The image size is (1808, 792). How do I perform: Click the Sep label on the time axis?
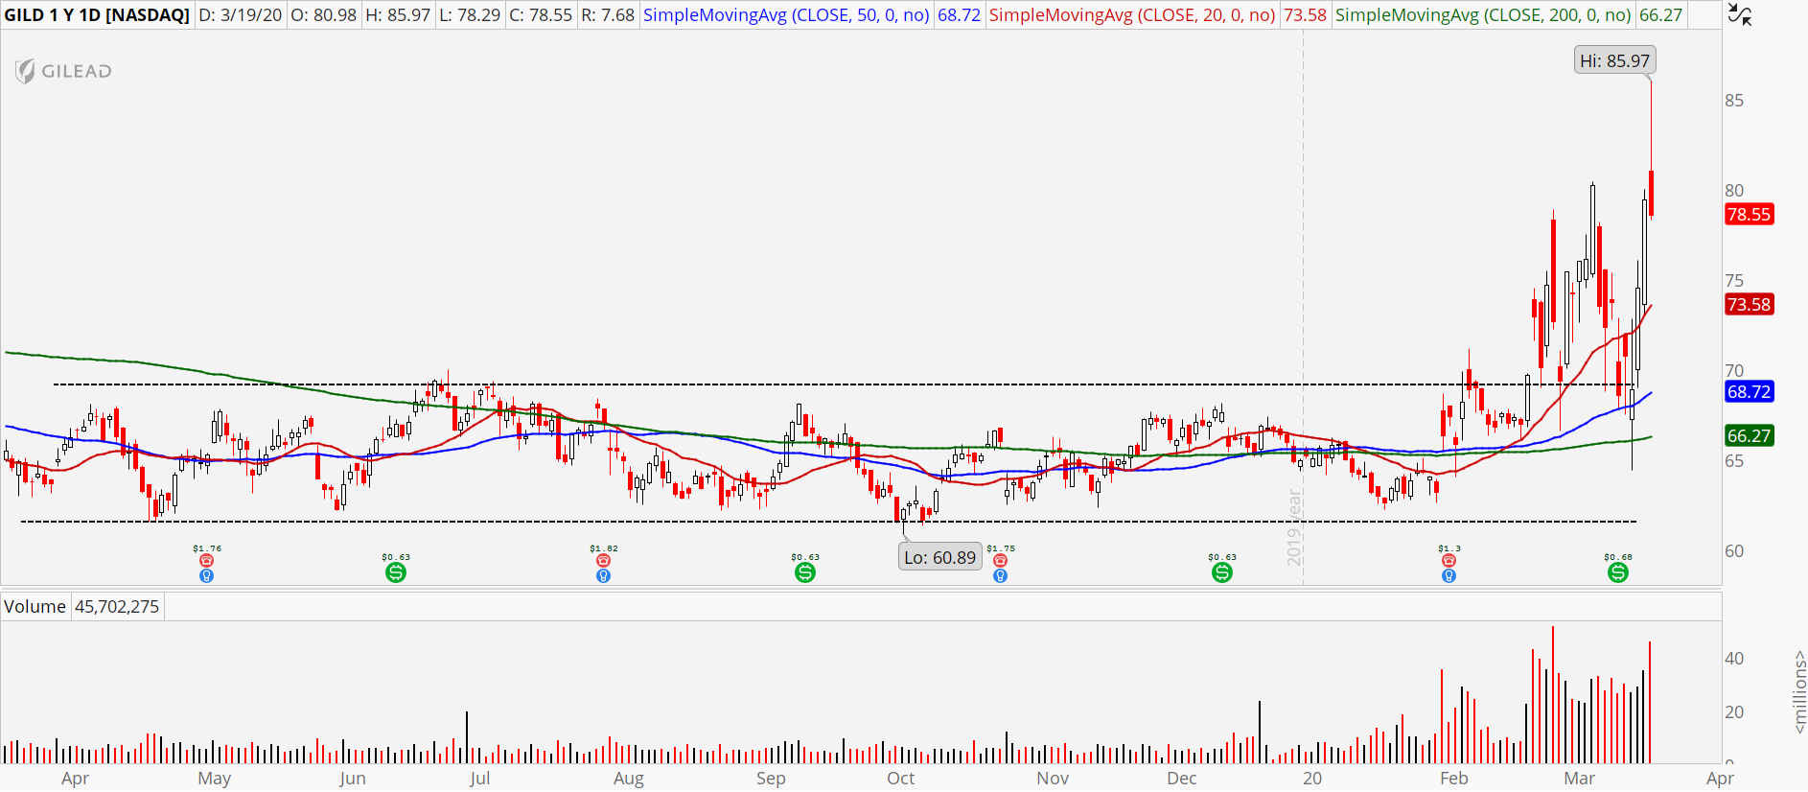coord(770,778)
